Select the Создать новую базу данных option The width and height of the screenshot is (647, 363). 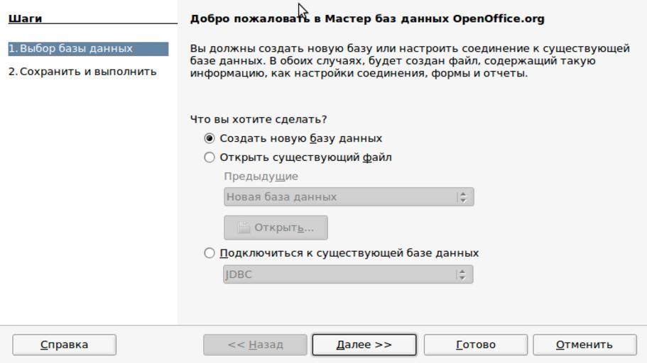tap(210, 139)
